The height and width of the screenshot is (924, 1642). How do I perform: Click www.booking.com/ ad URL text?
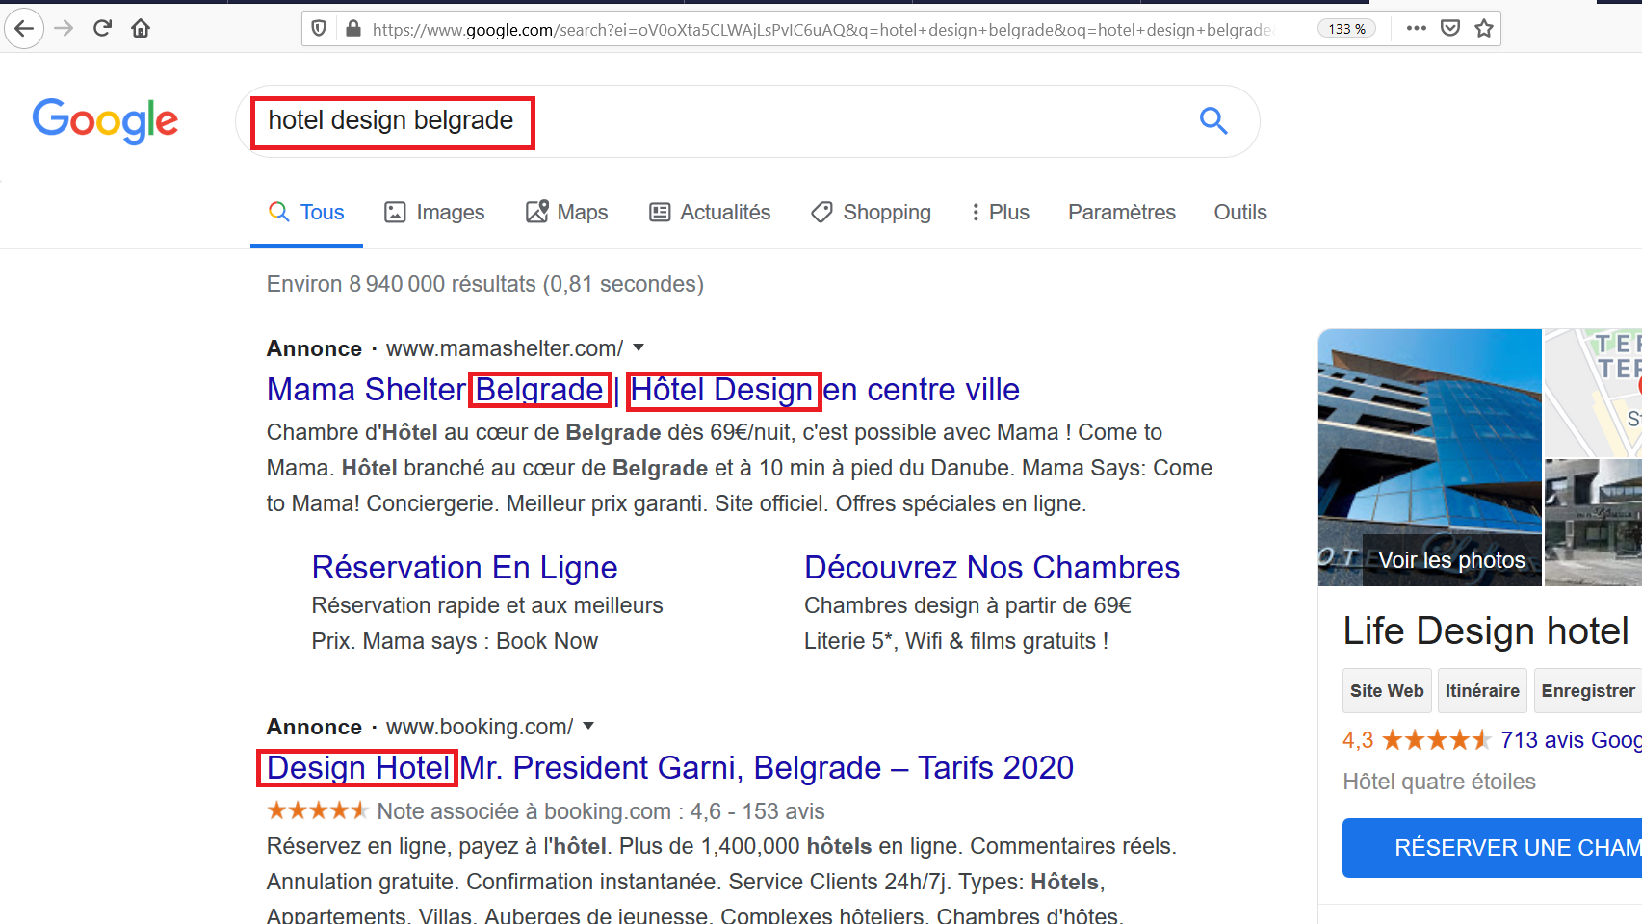point(480,727)
